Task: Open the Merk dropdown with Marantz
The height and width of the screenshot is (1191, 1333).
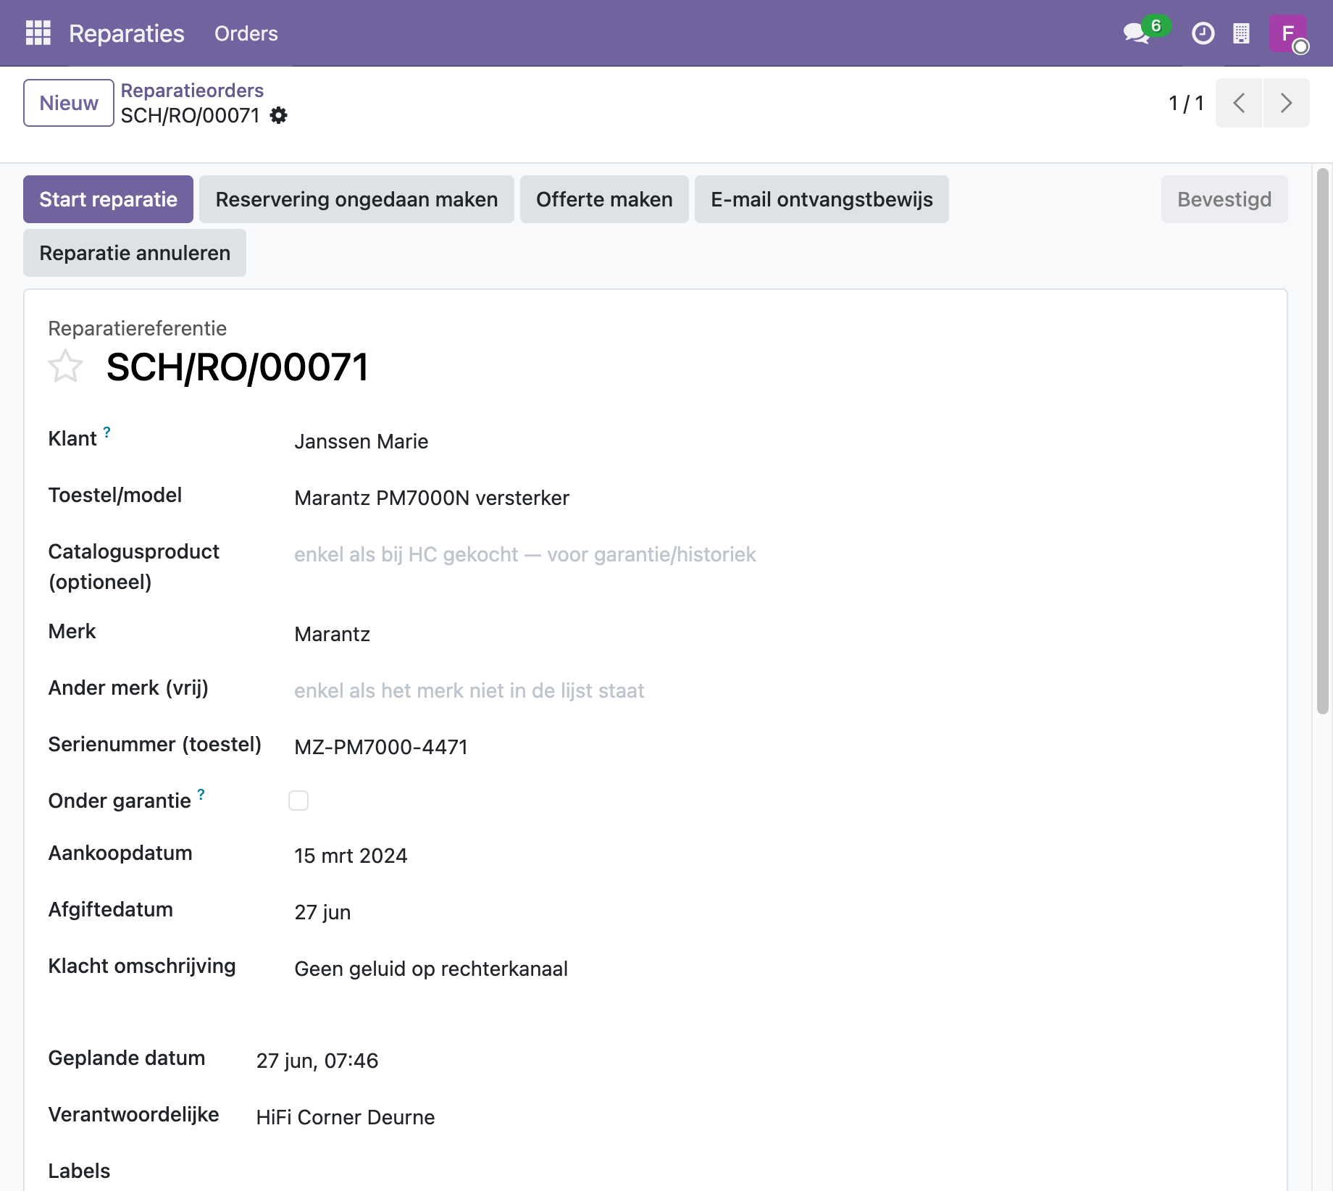Action: (x=778, y=634)
